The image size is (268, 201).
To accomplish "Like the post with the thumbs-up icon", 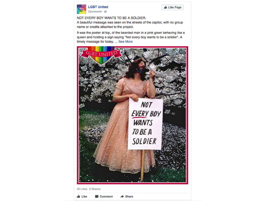I will coord(78,196).
